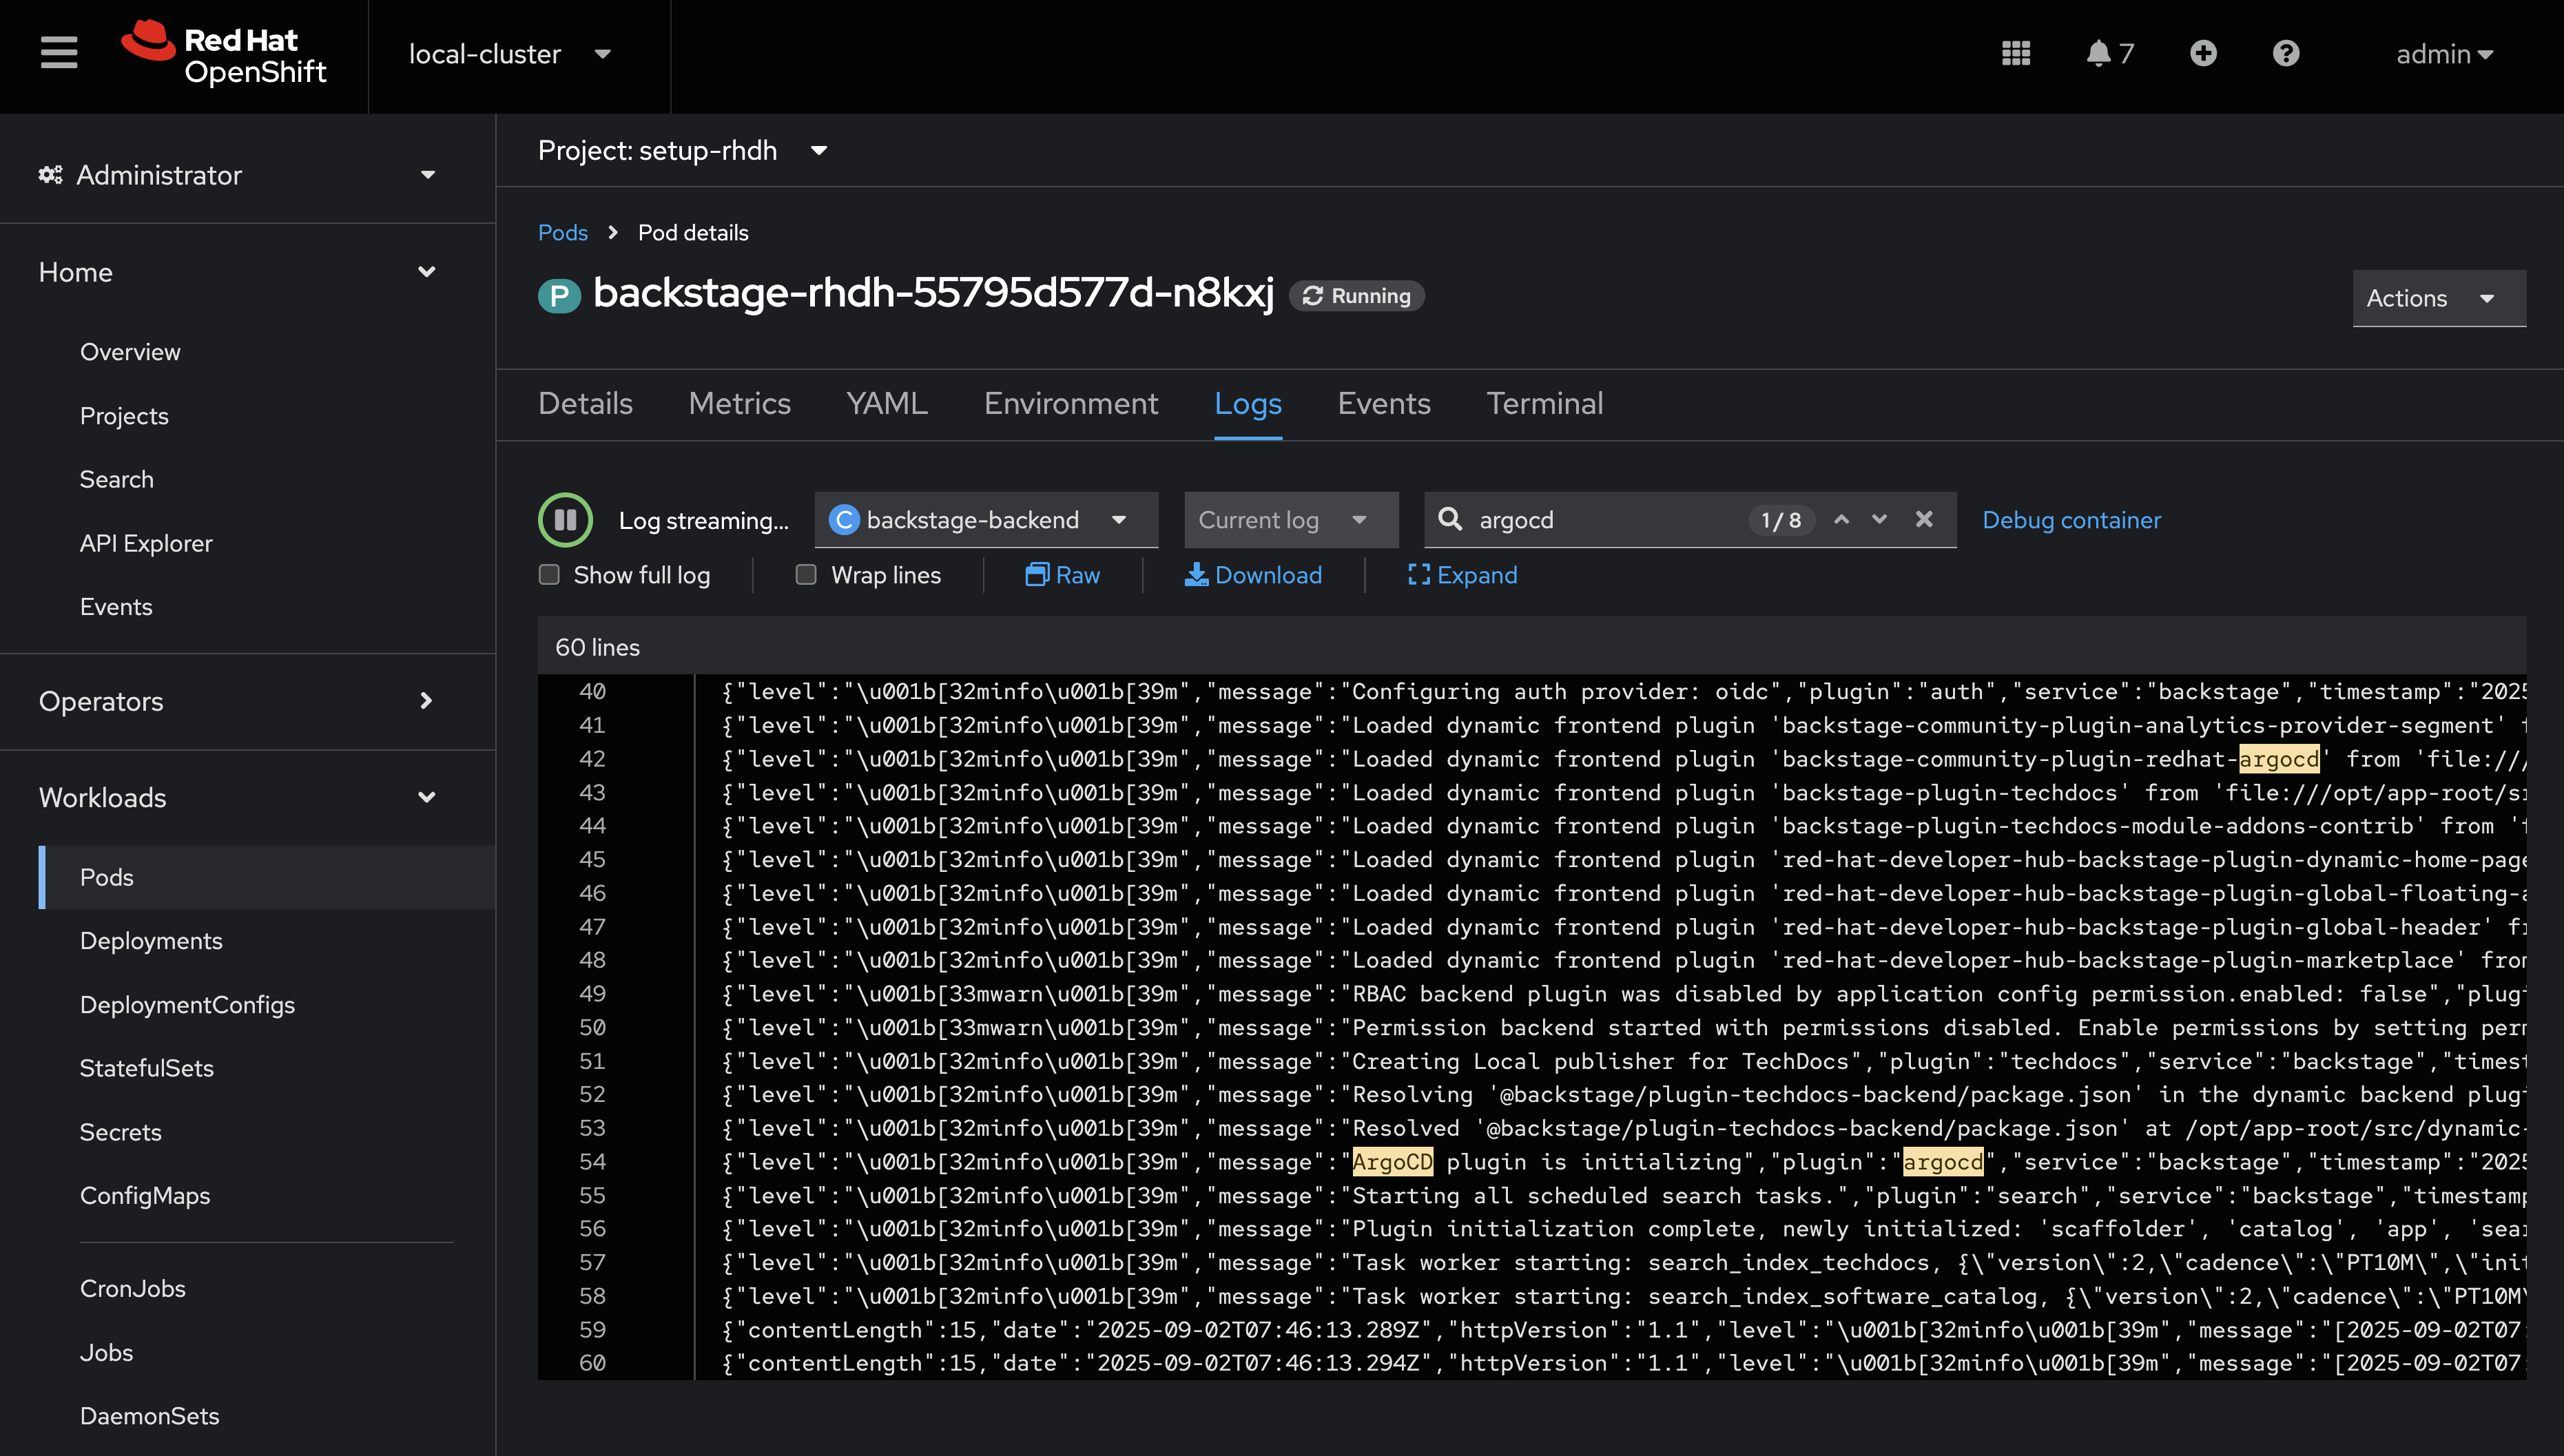This screenshot has height=1456, width=2564.
Task: Switch to the Metrics tab
Action: click(x=739, y=404)
